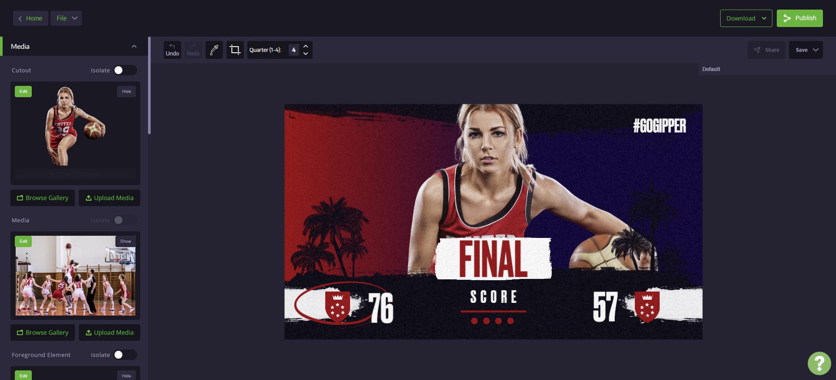The image size is (836, 380).
Task: Hide the cutout player image
Action: click(x=126, y=92)
